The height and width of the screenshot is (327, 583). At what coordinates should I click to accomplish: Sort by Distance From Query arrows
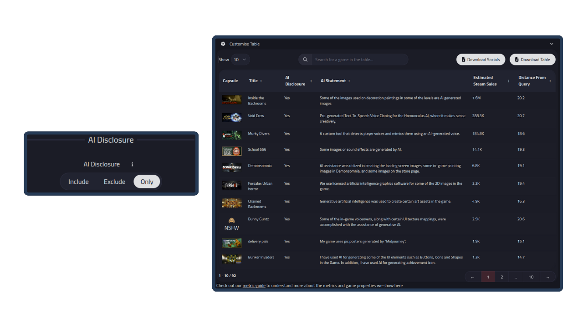point(550,81)
